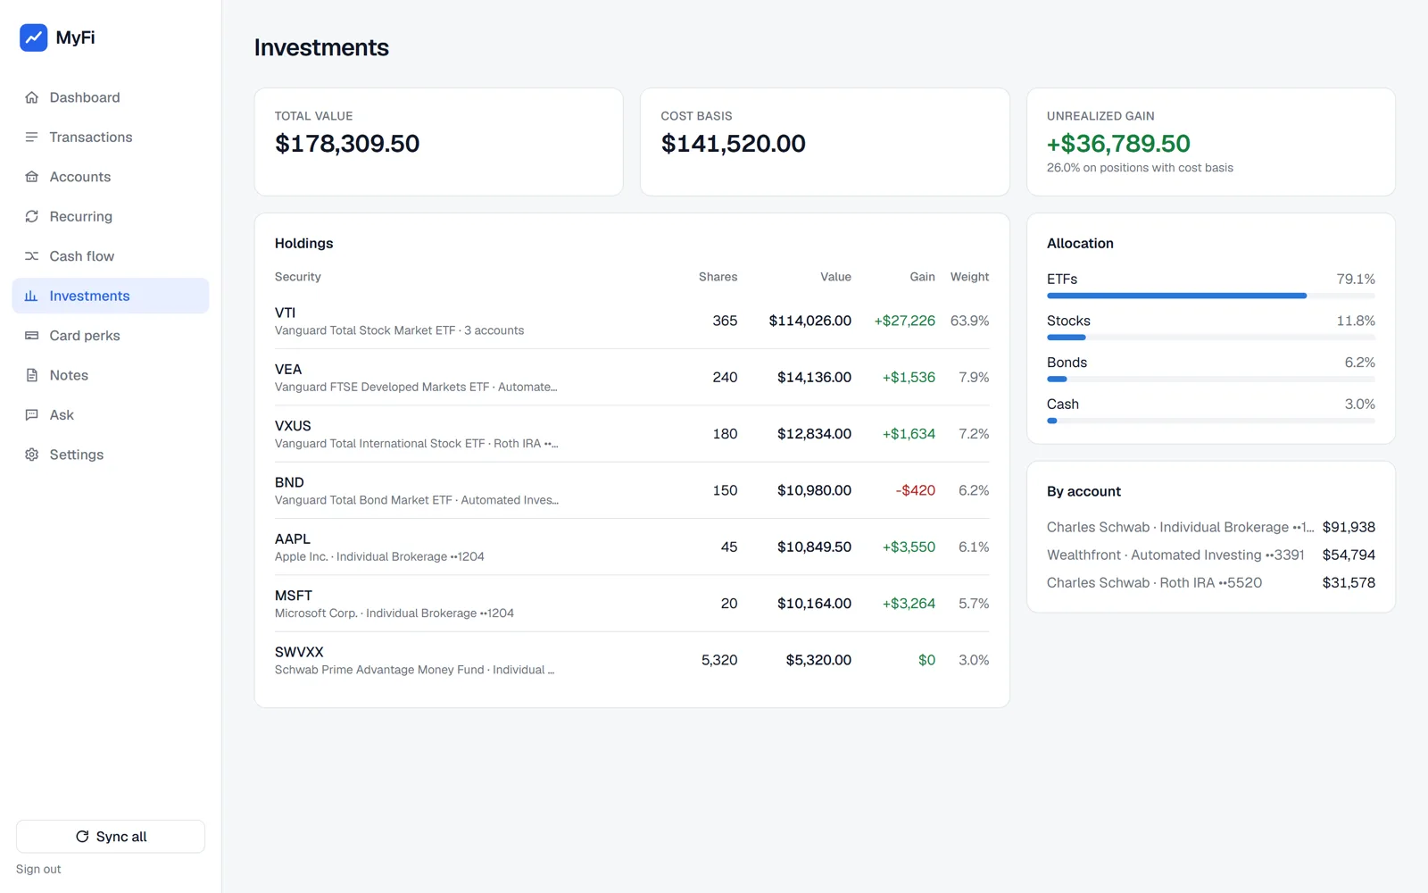
Task: Click the Accounts bank icon
Action: pos(32,177)
